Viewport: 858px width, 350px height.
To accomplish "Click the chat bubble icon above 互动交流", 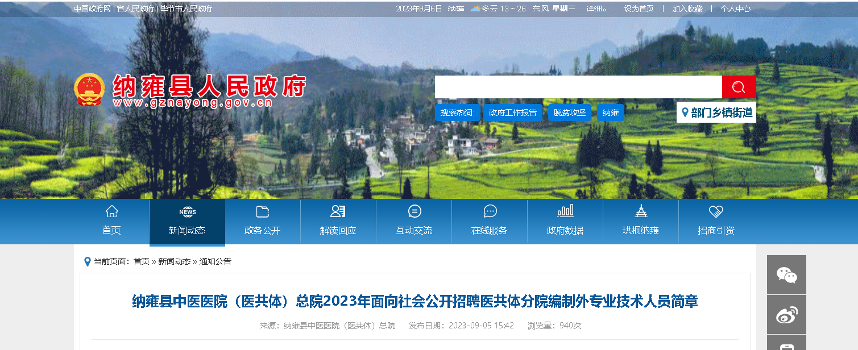I will pyautogui.click(x=415, y=211).
